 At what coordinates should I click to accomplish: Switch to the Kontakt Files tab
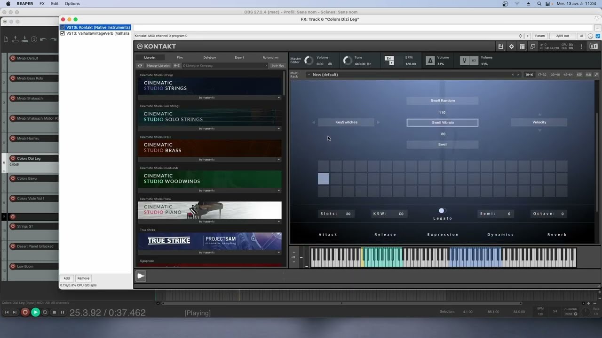[180, 58]
